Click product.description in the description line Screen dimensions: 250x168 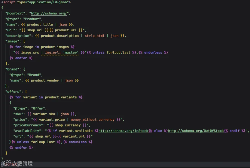tap(60, 36)
